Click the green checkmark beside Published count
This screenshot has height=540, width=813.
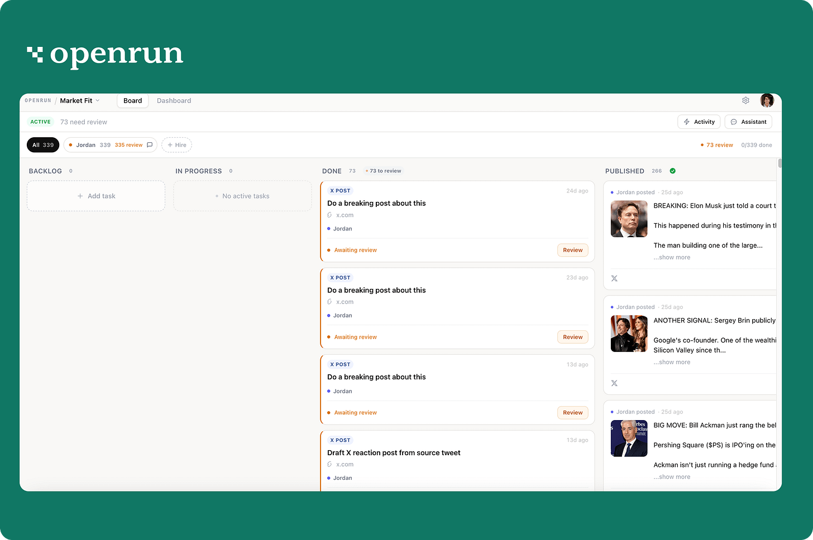pos(673,171)
